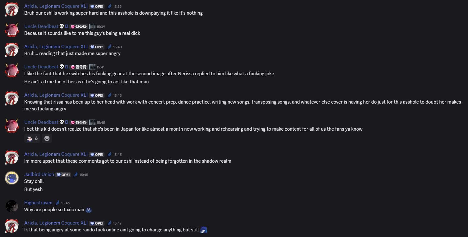
Task: Click the Highestraven username
Action: pyautogui.click(x=38, y=202)
